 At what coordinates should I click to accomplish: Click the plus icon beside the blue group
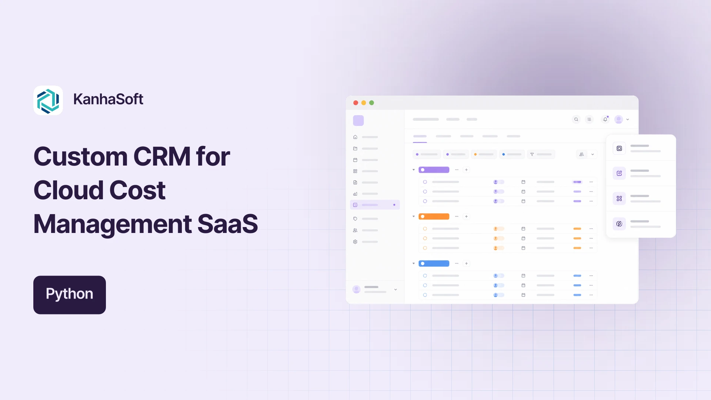click(467, 263)
